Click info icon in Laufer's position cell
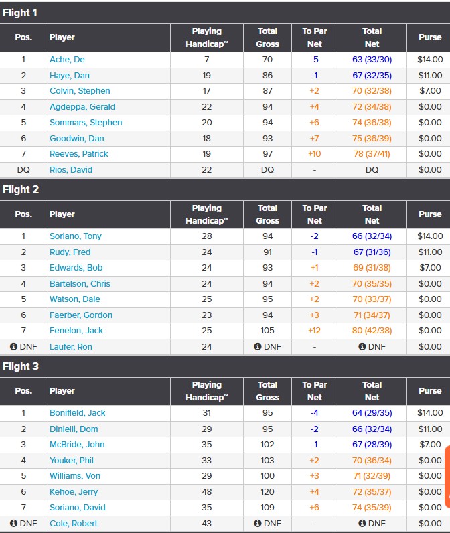Viewport: 450px width, 533px height. tap(13, 346)
